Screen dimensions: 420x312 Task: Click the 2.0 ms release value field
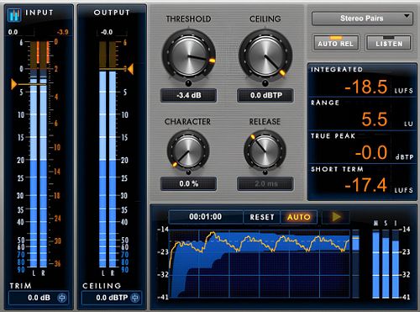coord(265,183)
